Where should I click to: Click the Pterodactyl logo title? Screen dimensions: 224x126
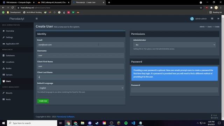click(x=17, y=19)
